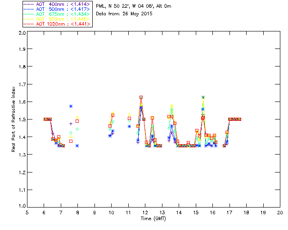
Task: Click the yellow triangle peak near 13.5 hours
Action: click(x=172, y=106)
